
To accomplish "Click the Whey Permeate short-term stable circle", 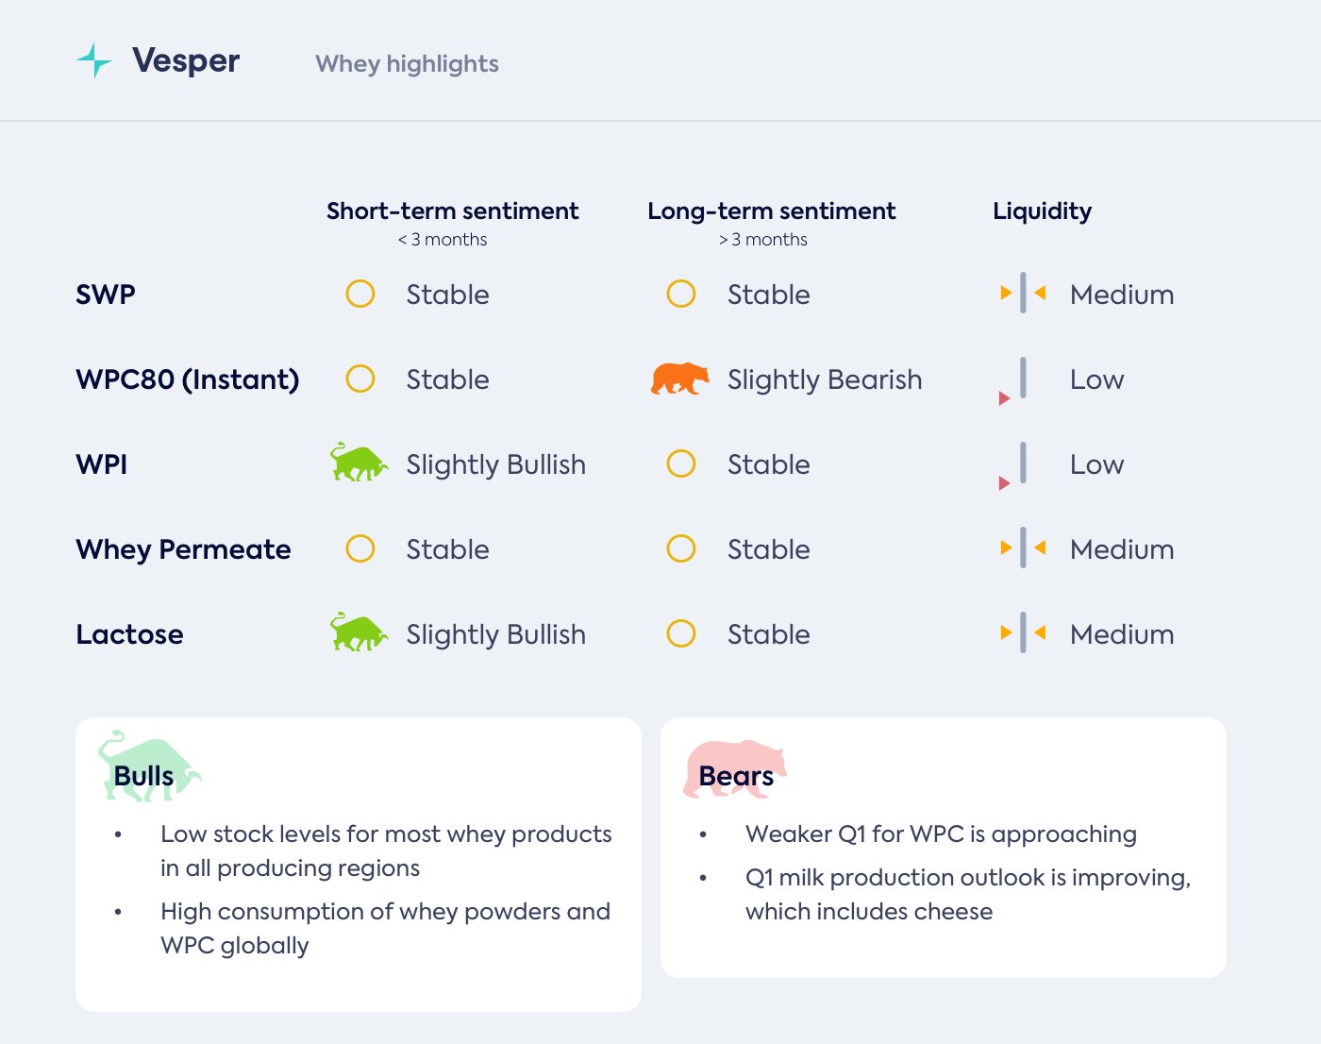I will 360,548.
